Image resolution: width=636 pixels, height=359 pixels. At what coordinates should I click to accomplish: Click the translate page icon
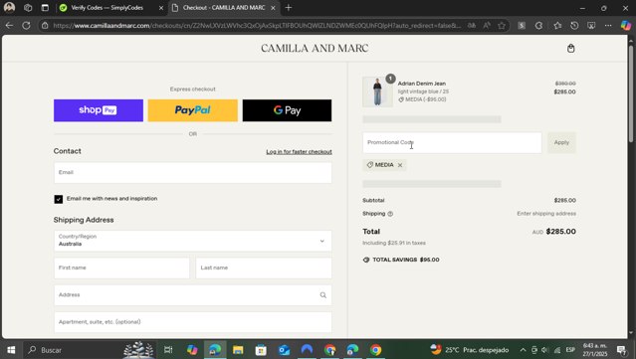[472, 26]
